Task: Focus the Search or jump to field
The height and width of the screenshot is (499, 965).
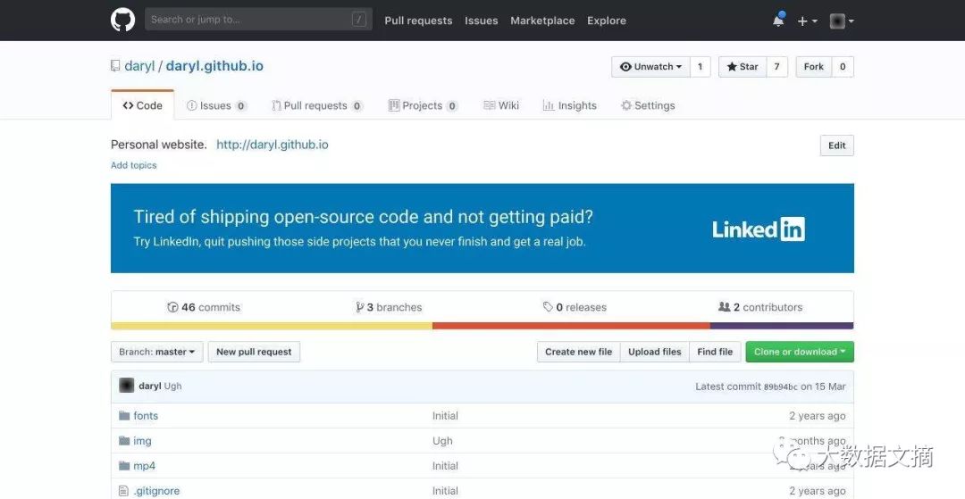Action: [x=258, y=19]
